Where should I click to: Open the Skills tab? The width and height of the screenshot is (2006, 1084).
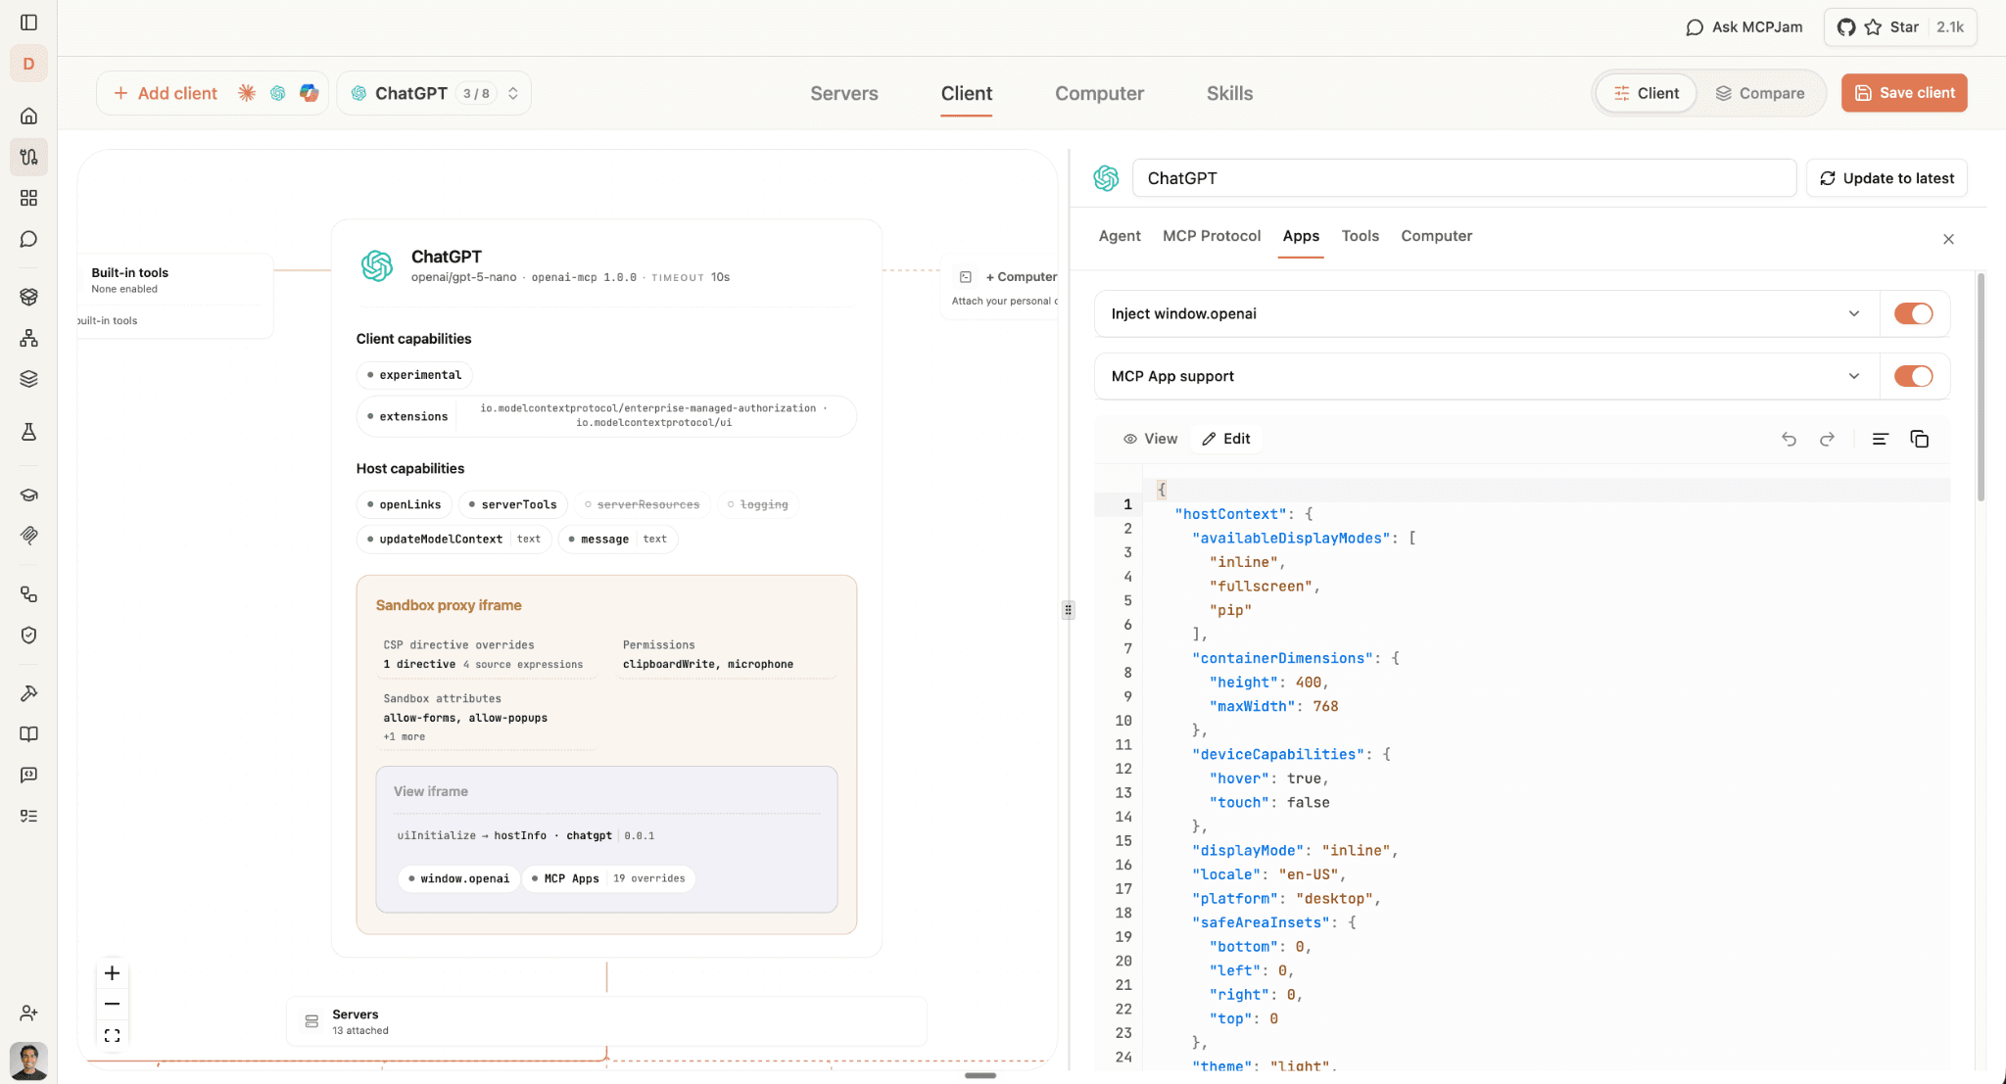coord(1229,93)
